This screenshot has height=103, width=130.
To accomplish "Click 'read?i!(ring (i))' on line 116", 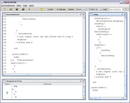I will point(18,63).
